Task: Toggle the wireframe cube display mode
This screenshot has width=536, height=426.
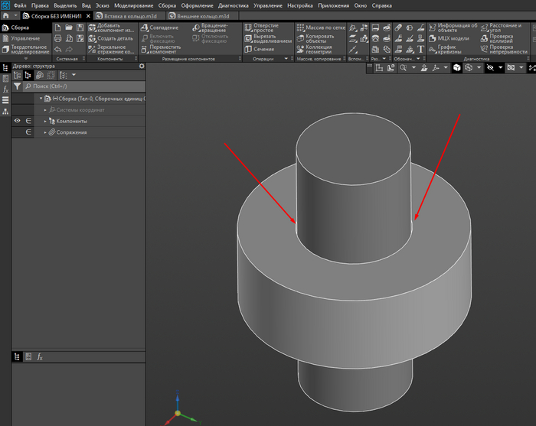Action: click(469, 67)
